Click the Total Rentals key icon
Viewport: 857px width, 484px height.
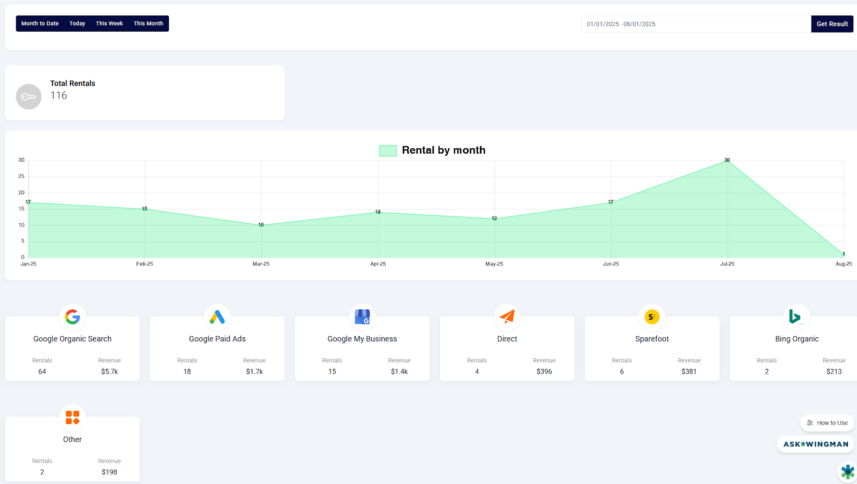click(x=29, y=97)
